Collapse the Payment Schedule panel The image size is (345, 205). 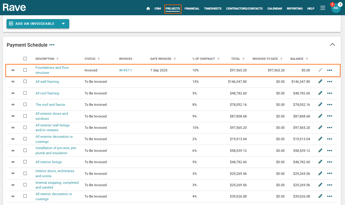pyautogui.click(x=332, y=45)
